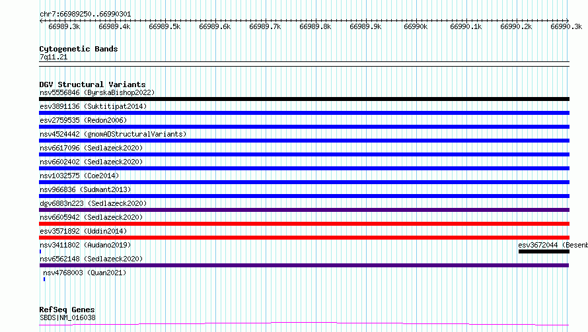Select the magenta SBDS gene line
Screen dimensions: 588x332
click(x=304, y=324)
